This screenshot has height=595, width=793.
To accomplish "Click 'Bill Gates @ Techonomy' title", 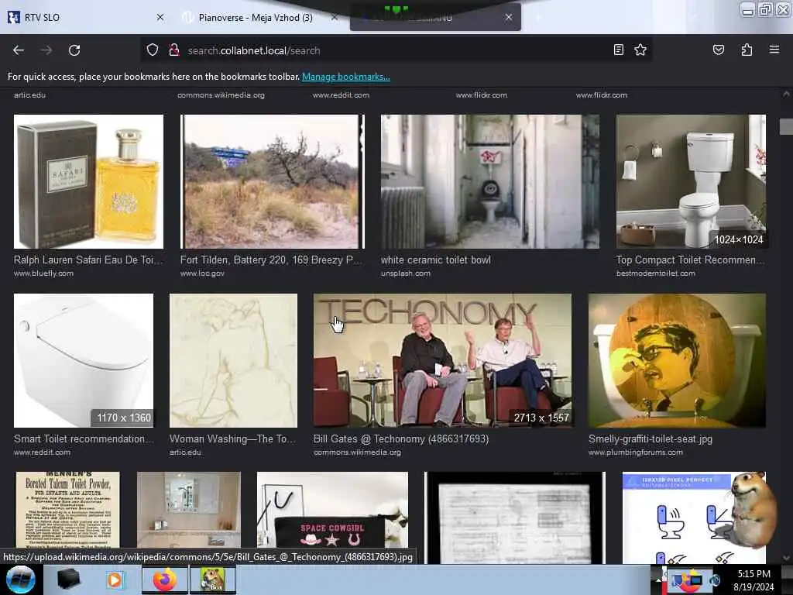I will click(x=401, y=439).
